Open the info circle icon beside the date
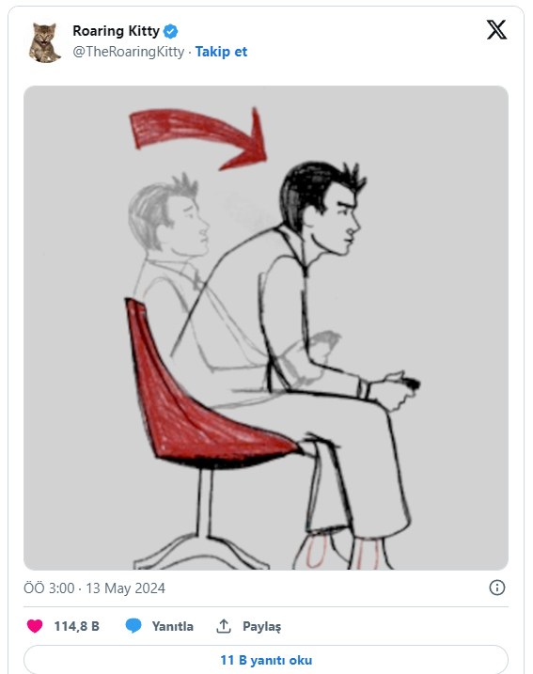 coord(497,588)
